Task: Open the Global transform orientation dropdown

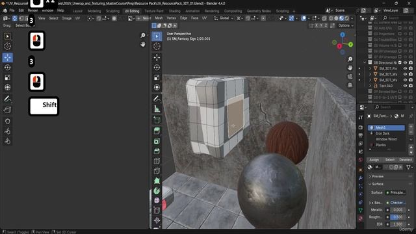Action: [x=224, y=18]
